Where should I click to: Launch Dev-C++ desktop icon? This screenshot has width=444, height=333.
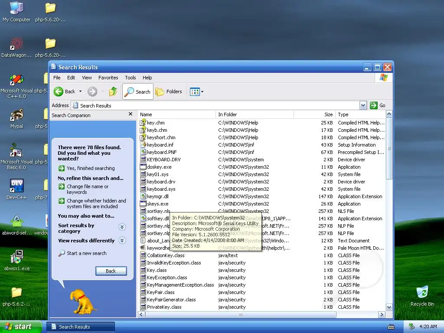click(x=16, y=189)
